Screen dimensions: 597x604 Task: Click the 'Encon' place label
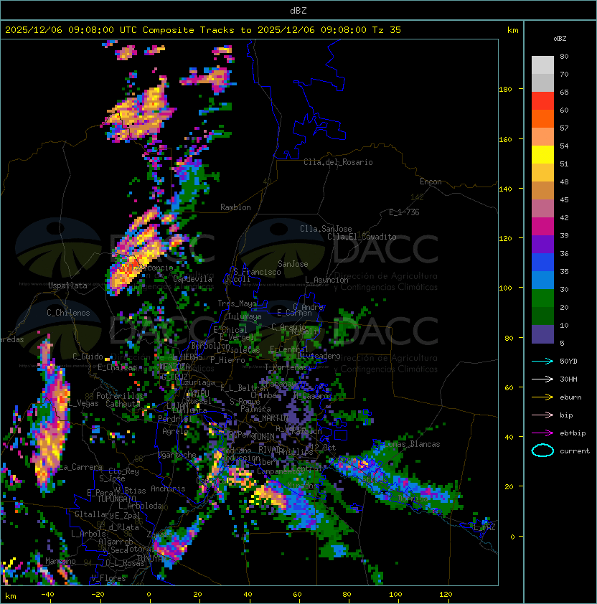click(431, 181)
